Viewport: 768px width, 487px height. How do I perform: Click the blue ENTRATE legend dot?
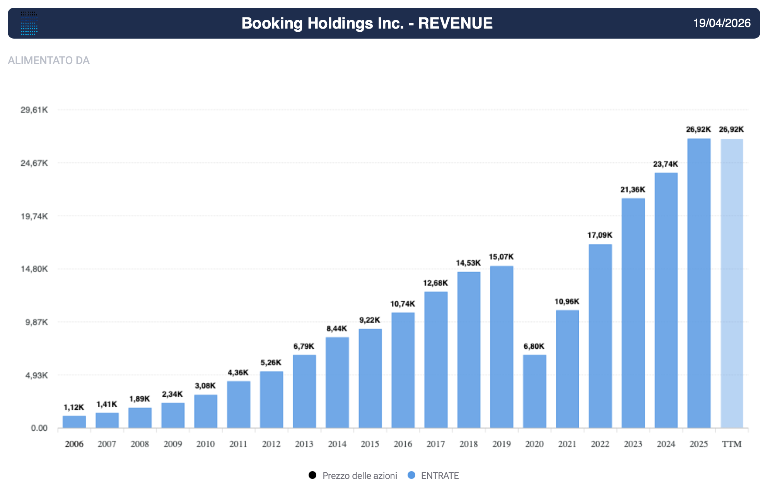(411, 475)
